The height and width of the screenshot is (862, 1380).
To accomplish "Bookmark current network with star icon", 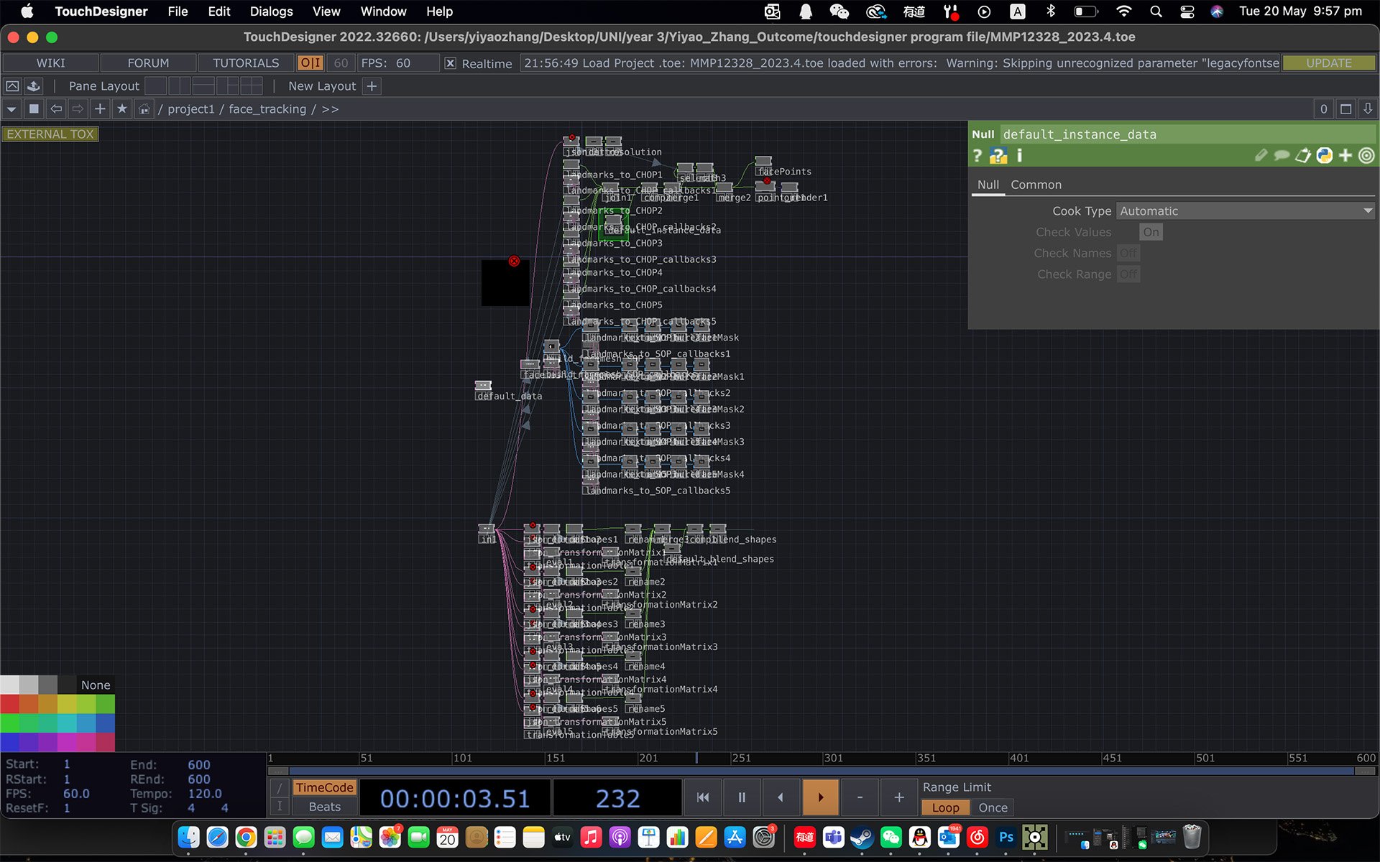I will (x=122, y=109).
